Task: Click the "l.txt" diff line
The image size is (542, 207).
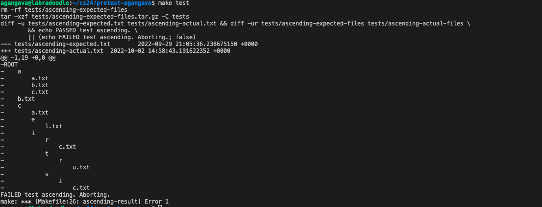Action: [53, 126]
